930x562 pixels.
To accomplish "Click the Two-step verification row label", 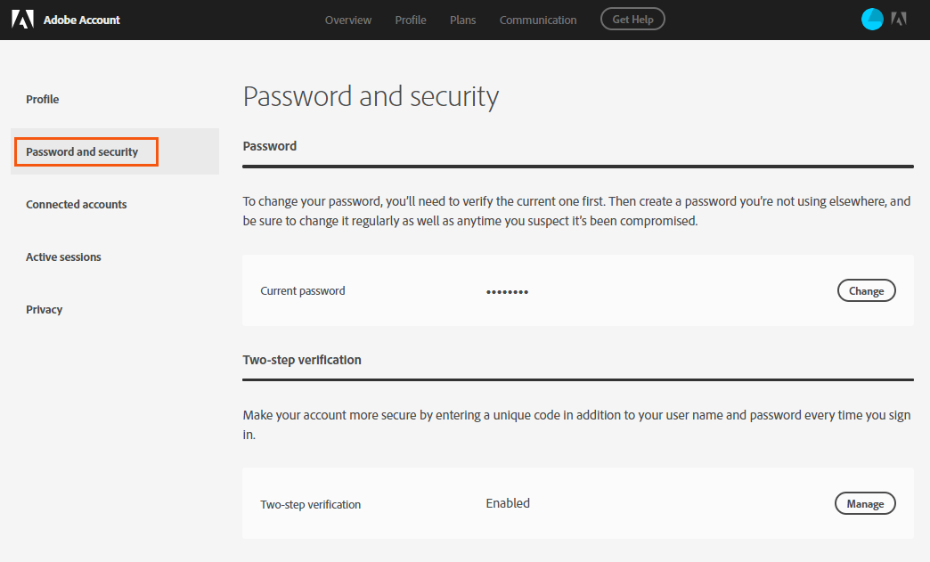I will (310, 504).
